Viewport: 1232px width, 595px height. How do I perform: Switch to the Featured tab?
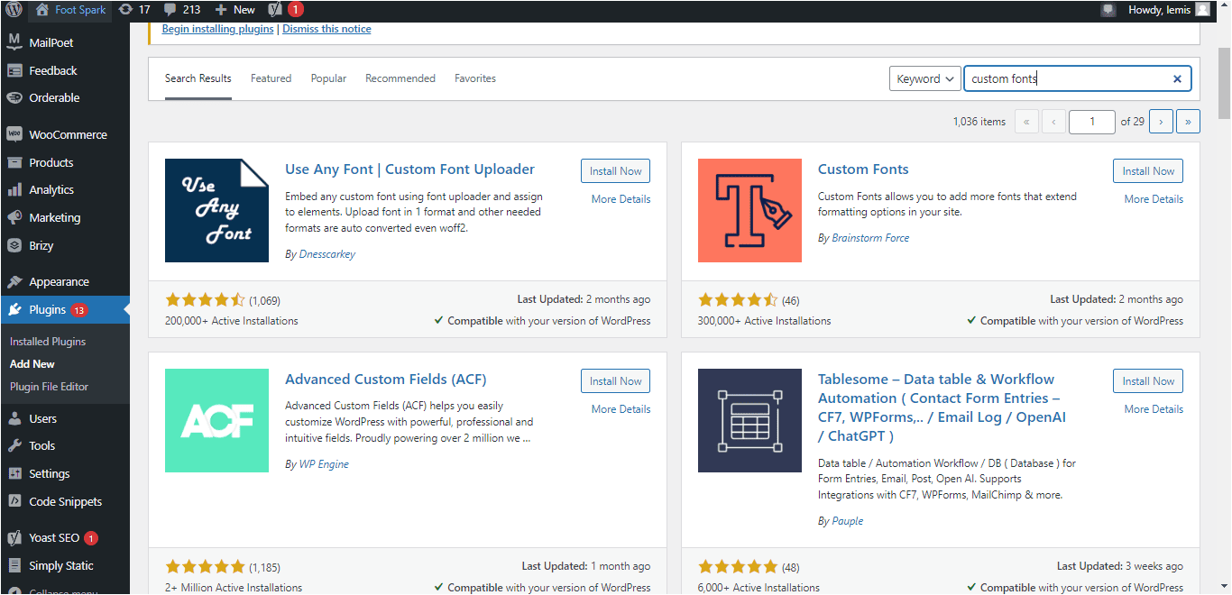pos(271,78)
